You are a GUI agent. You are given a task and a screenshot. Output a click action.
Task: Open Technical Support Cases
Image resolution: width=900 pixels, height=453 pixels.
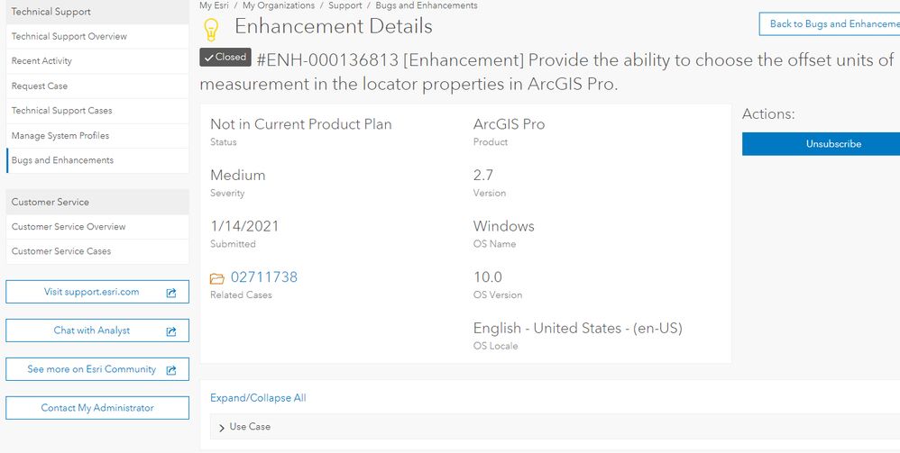(x=62, y=111)
